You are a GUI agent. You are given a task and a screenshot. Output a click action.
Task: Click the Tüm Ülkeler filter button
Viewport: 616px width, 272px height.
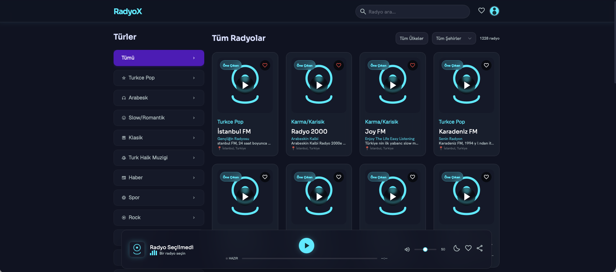coord(412,38)
